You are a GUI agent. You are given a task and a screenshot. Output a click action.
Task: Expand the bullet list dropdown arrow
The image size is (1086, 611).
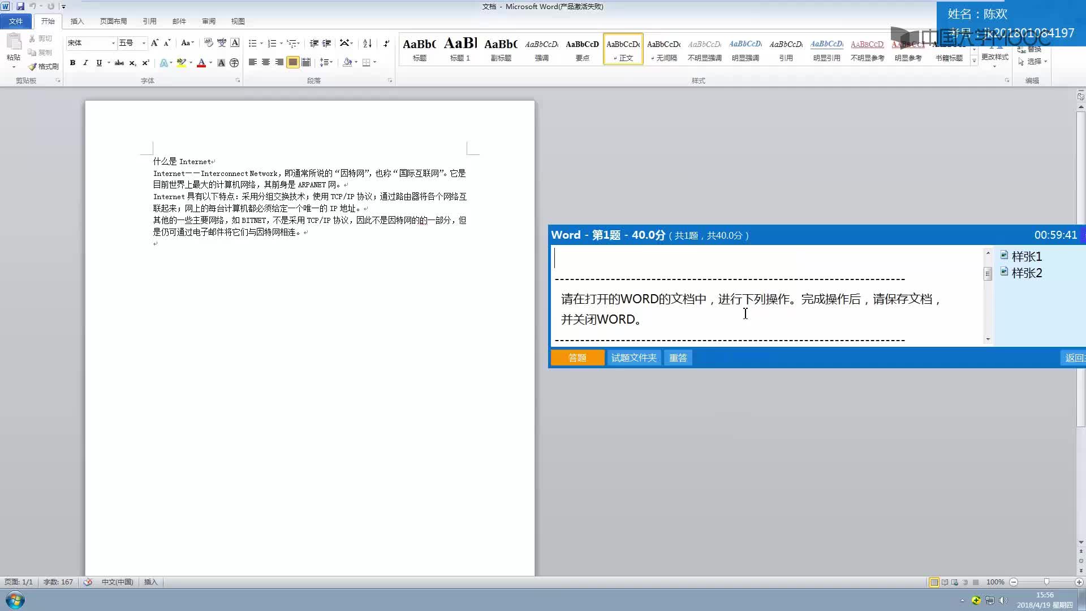pyautogui.click(x=261, y=43)
